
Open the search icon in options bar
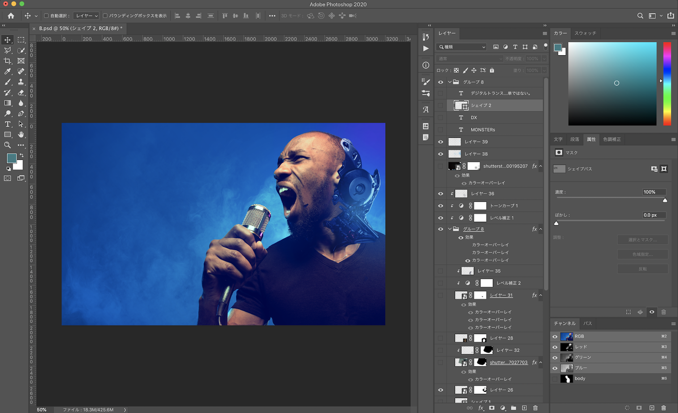pos(640,16)
